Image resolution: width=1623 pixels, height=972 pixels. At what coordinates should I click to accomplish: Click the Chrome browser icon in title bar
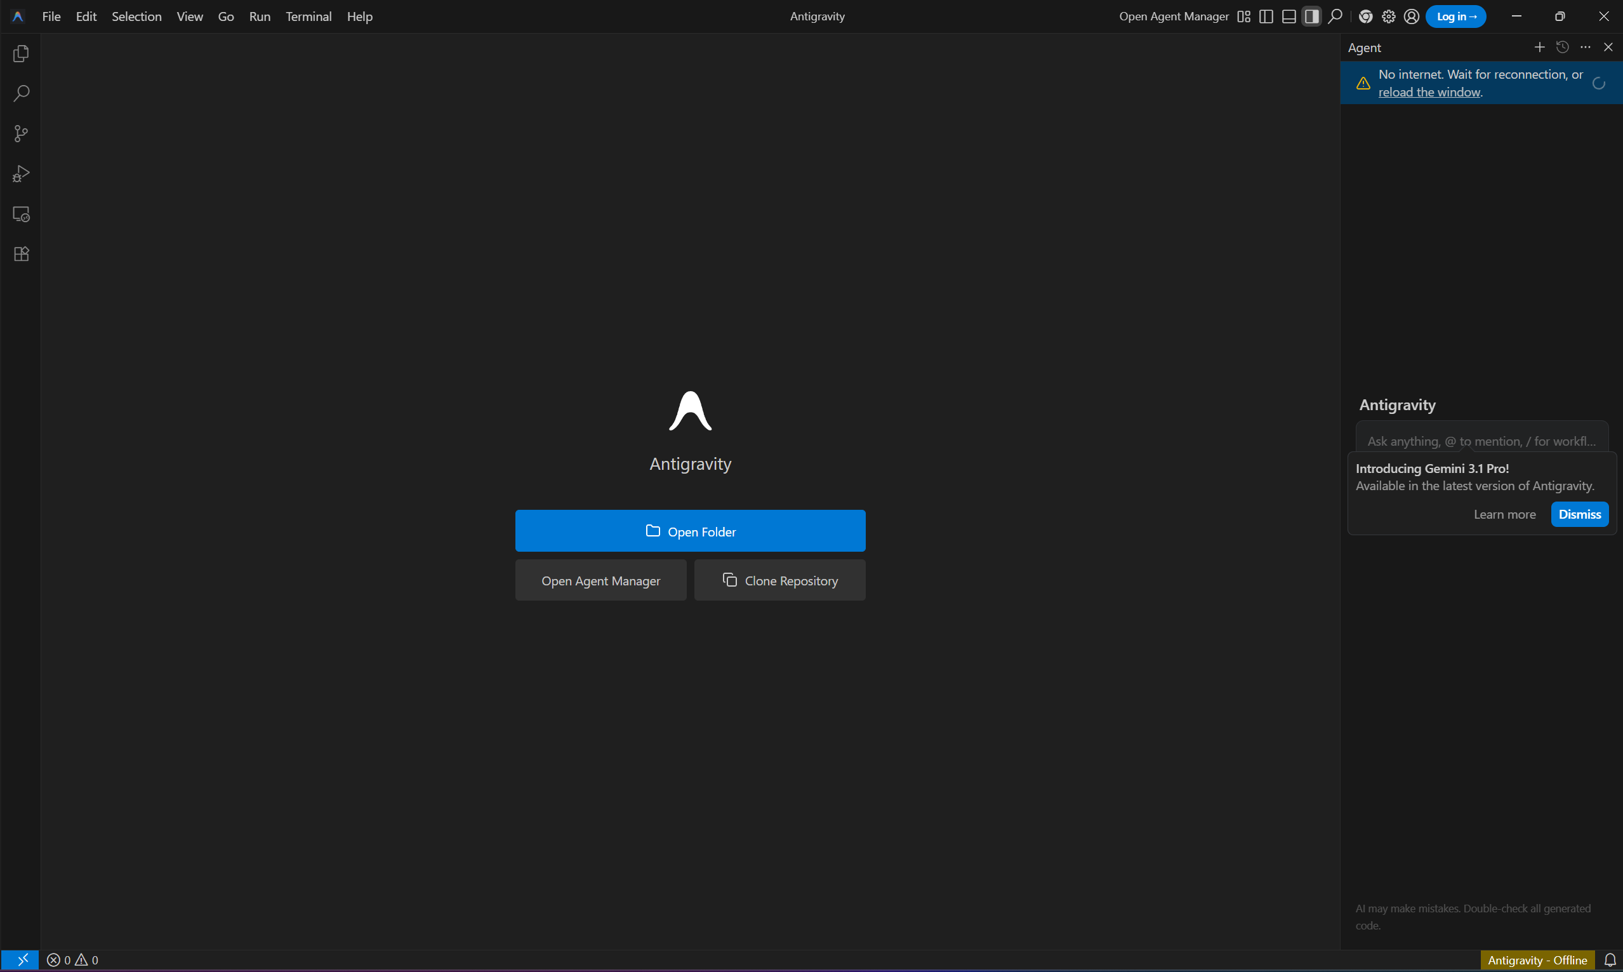[x=1366, y=17]
